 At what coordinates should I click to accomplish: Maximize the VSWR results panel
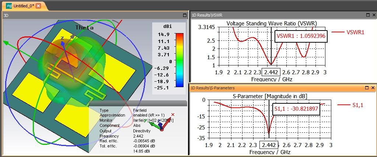[368, 15]
